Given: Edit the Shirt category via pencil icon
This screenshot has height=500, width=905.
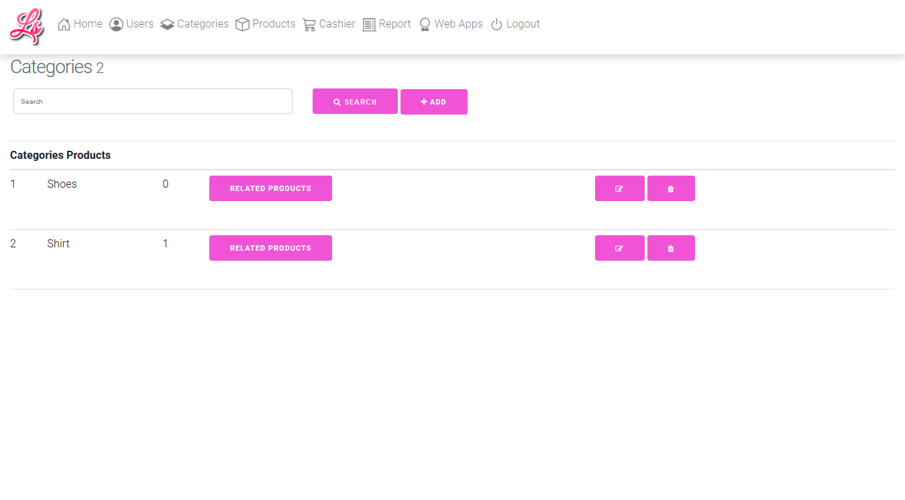Looking at the screenshot, I should coord(619,248).
